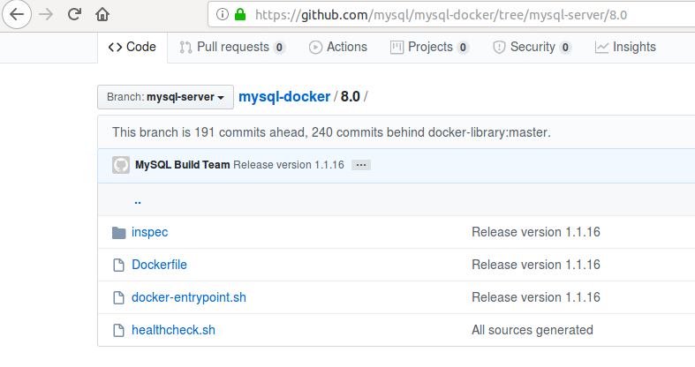Click the browser forward arrow button
Image resolution: width=695 pixels, height=367 pixels.
(46, 14)
